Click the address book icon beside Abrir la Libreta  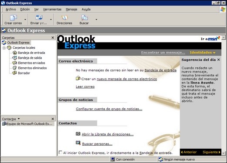click(x=78, y=134)
